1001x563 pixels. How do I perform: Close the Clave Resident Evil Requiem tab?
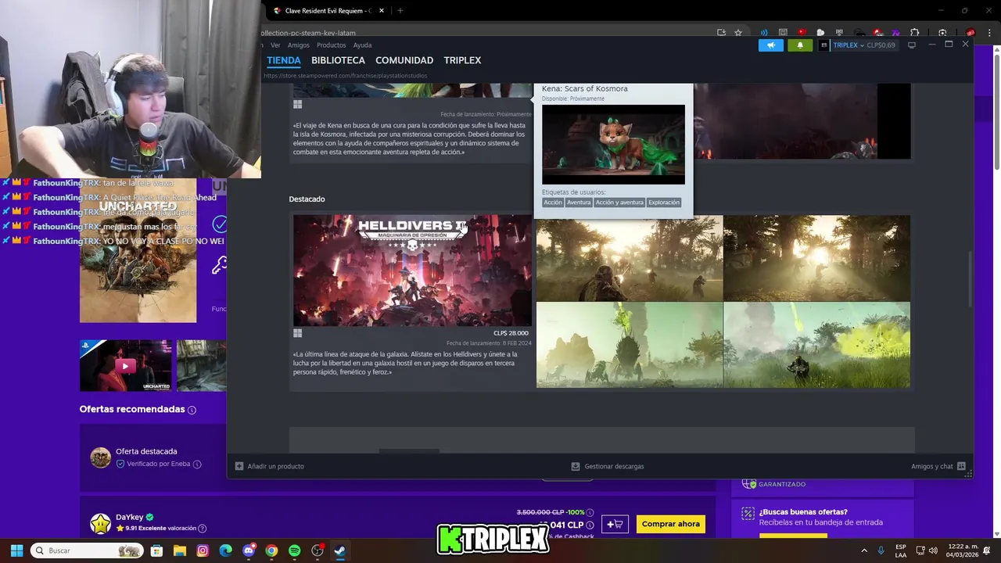(x=382, y=11)
